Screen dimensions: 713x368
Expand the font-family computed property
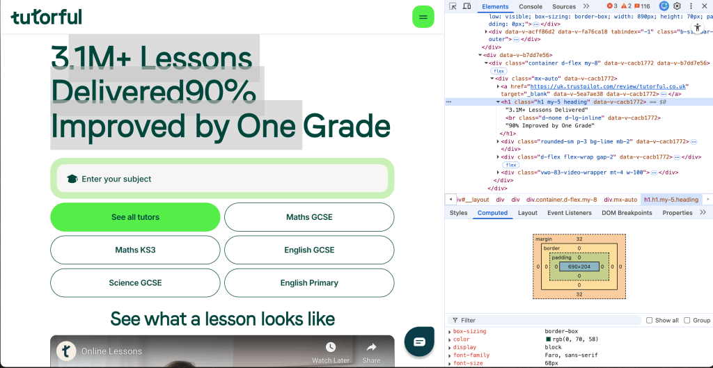point(450,355)
